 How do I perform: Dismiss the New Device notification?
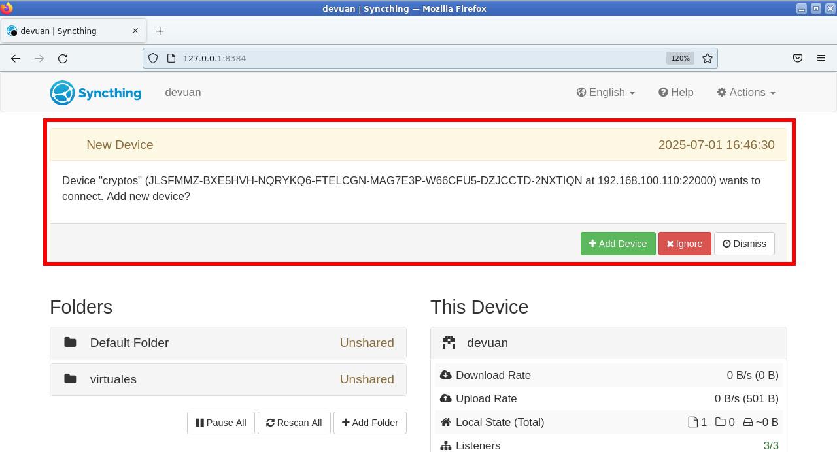(744, 243)
